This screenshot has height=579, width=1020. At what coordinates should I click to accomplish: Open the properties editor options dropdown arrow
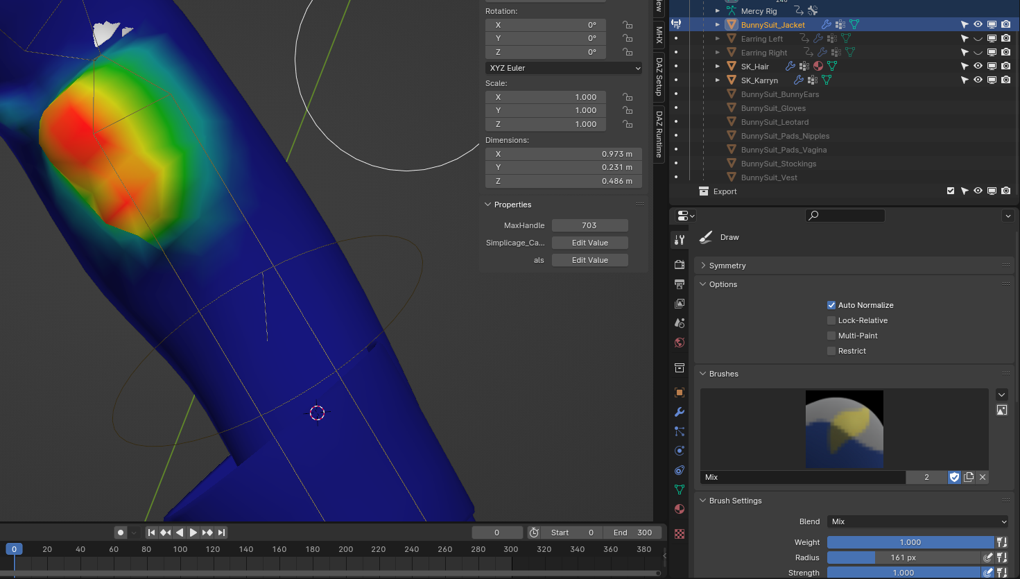tap(1008, 216)
